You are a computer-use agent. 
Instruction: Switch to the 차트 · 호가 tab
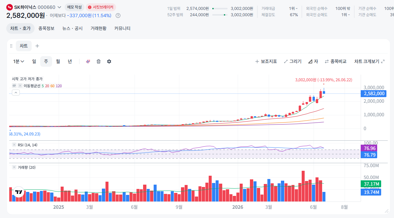click(20, 28)
